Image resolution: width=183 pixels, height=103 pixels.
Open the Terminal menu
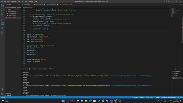point(31,1)
